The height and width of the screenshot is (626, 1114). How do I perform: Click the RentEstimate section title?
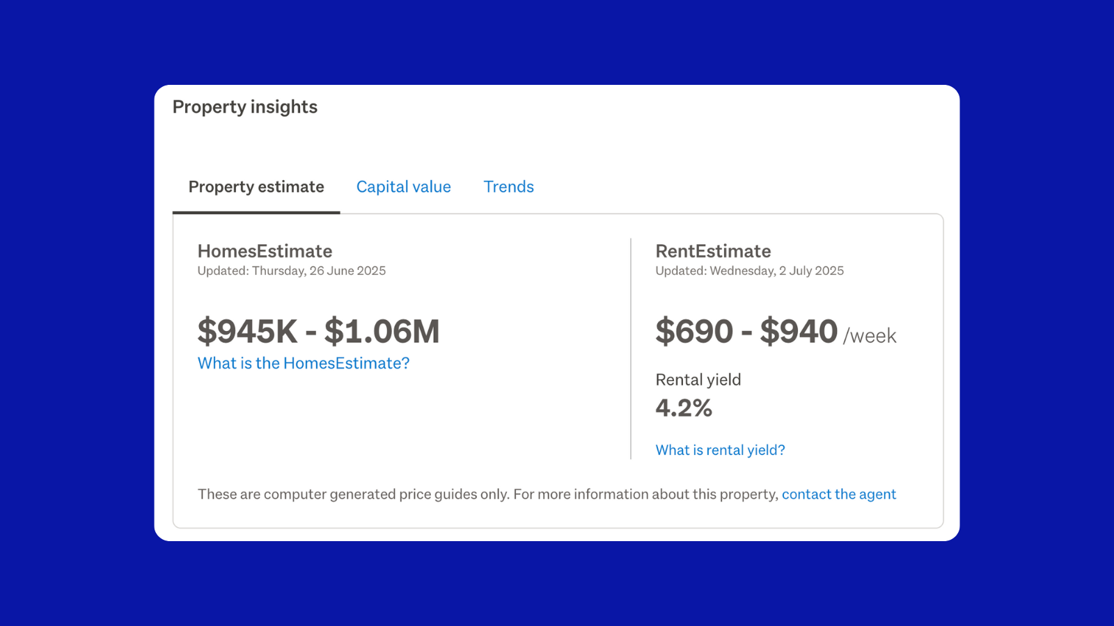(x=713, y=251)
